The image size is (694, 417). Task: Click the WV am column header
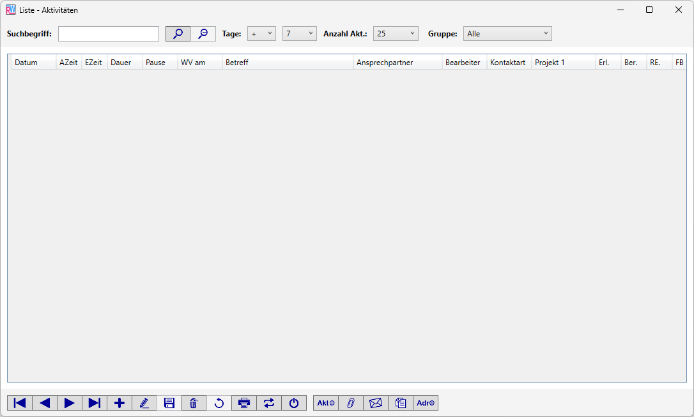pyautogui.click(x=199, y=63)
